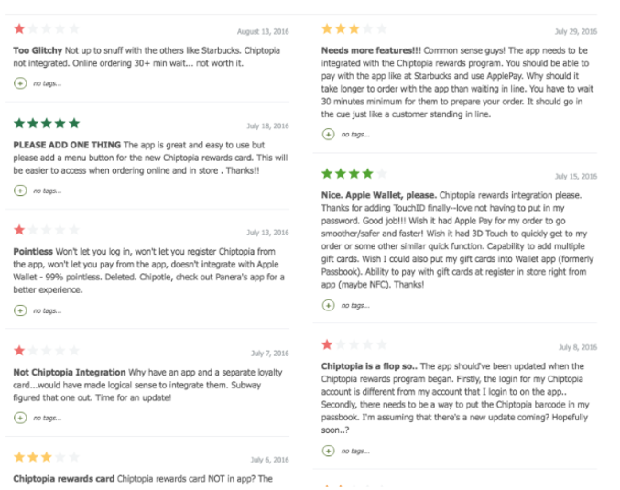Add tag to Not Chiptopia Integration review
This screenshot has height=490, width=620.
20,418
